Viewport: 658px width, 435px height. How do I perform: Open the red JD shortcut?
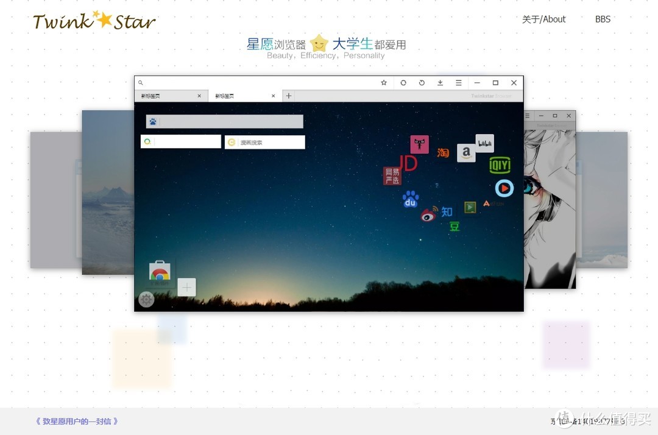click(408, 163)
